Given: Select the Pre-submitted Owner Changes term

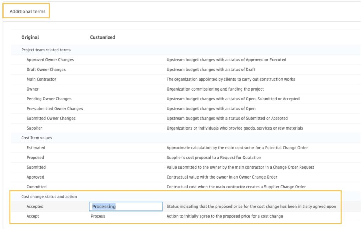Looking at the screenshot, I should pos(55,109).
